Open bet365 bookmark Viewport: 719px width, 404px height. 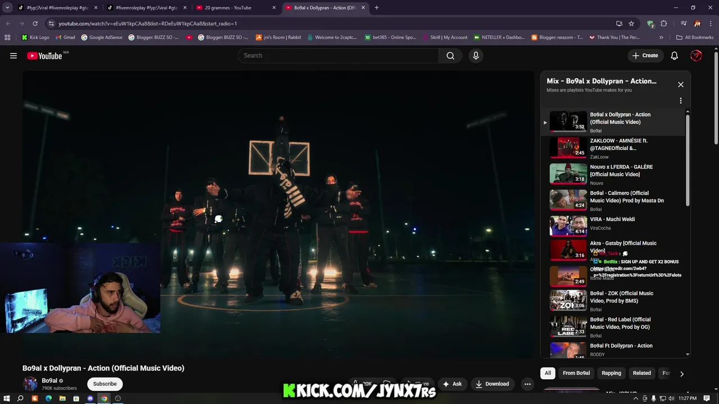point(390,38)
